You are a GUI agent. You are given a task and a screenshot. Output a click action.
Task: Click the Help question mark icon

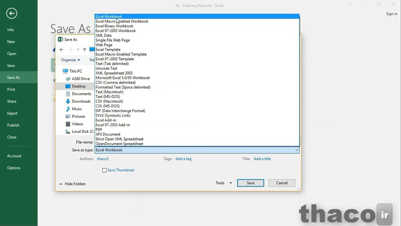click(x=350, y=5)
